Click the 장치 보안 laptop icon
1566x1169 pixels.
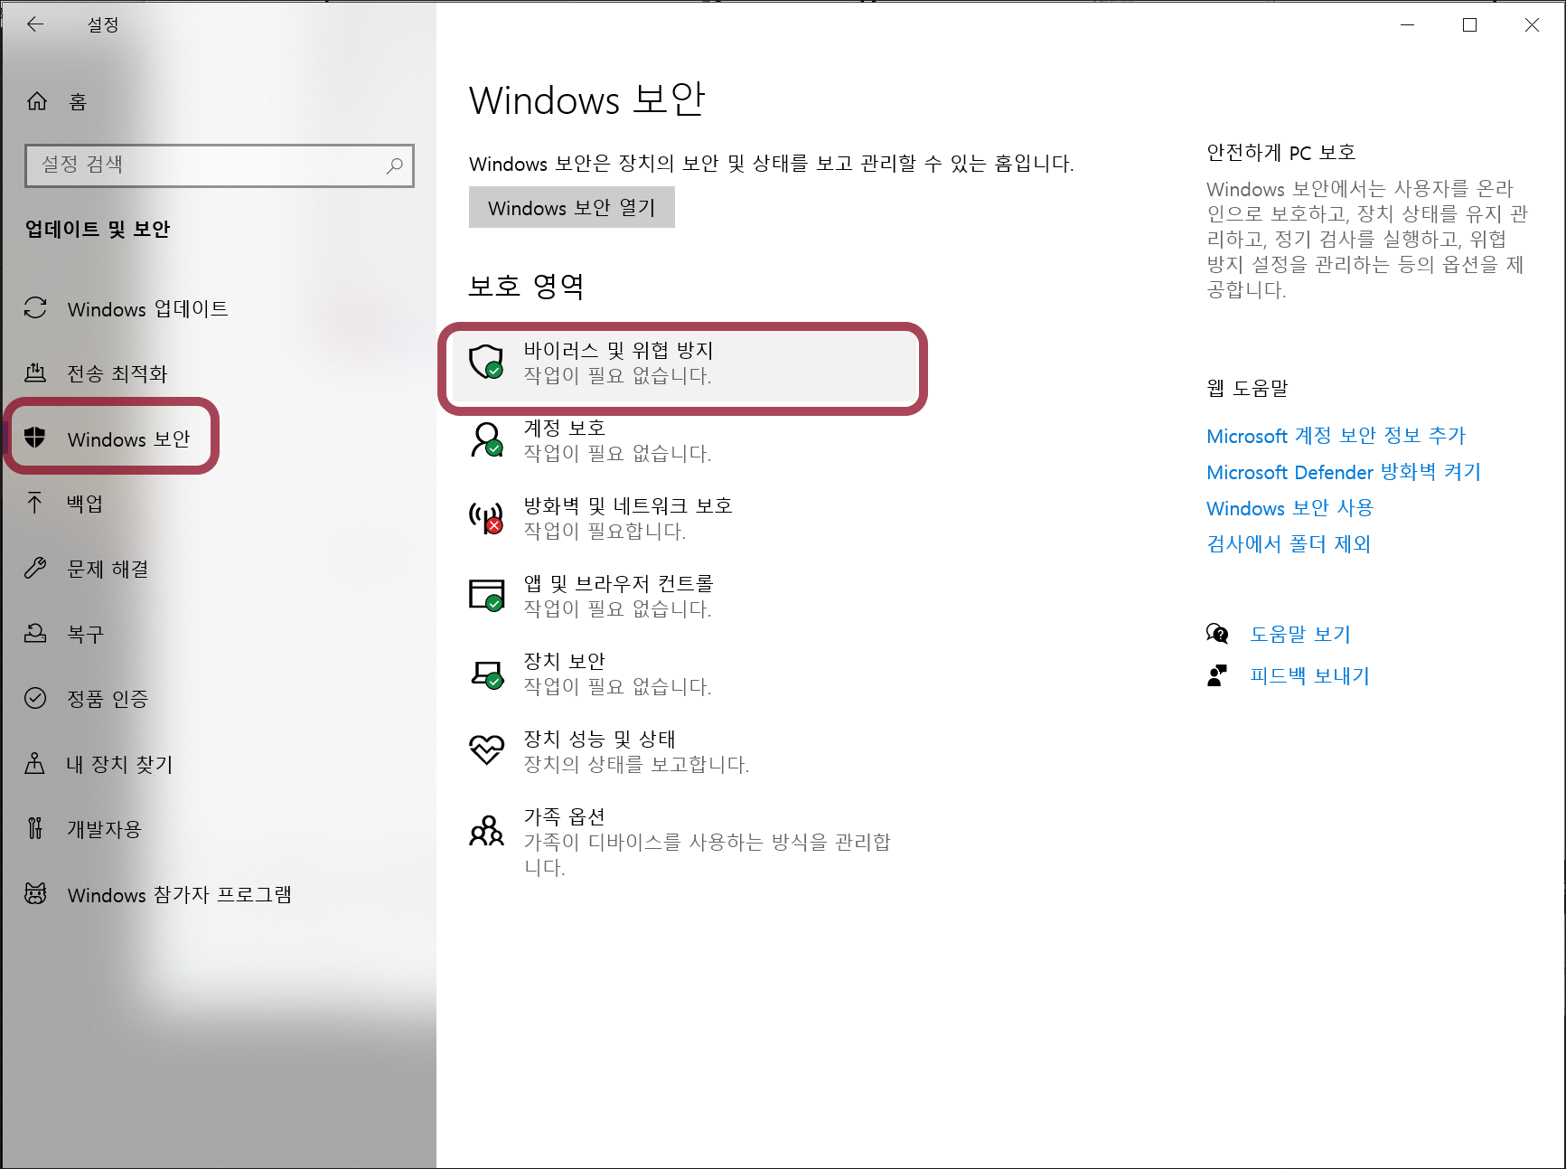486,674
